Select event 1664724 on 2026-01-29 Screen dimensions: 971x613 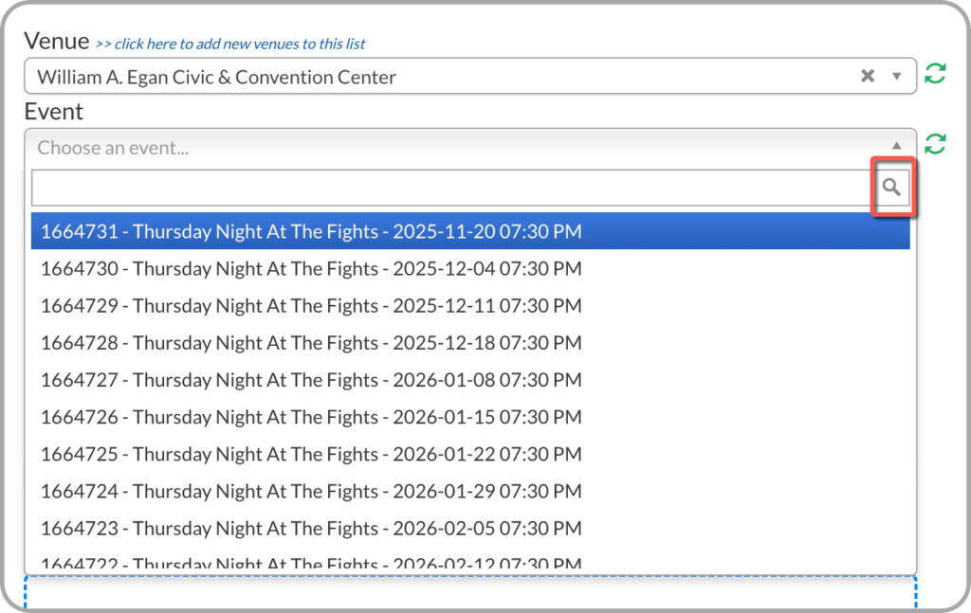click(311, 491)
